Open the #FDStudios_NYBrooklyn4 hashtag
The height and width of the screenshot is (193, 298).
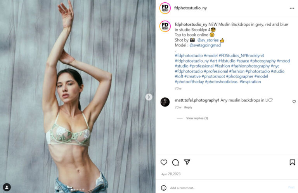tap(241, 55)
